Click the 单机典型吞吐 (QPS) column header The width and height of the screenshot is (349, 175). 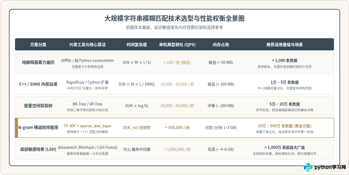[x=177, y=45]
